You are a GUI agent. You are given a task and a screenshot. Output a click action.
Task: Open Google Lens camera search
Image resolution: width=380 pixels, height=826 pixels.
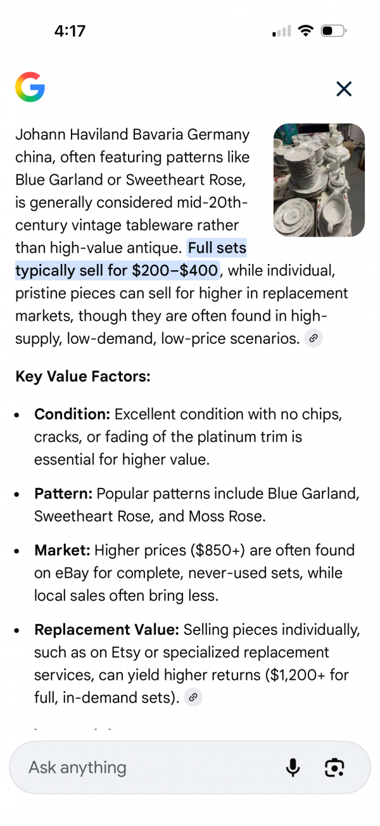pyautogui.click(x=334, y=768)
